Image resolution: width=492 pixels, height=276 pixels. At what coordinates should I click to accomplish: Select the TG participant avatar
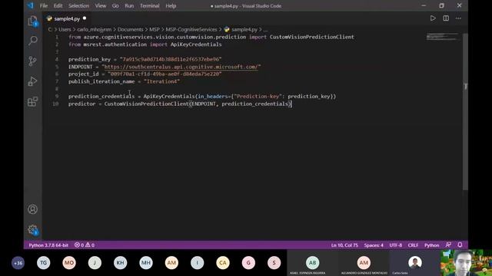[x=43, y=263]
